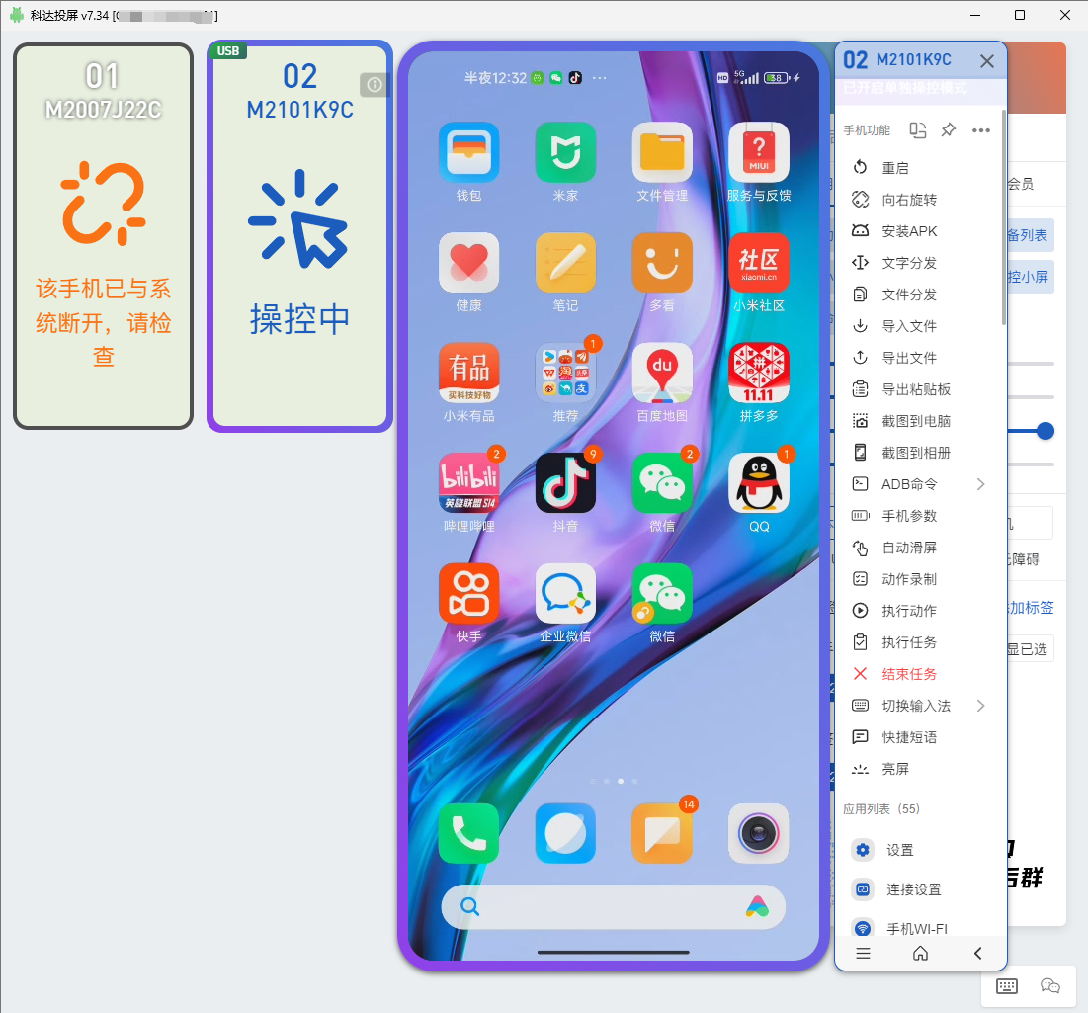Expand the ADB命令 submenu
1088x1013 pixels.
(x=980, y=484)
